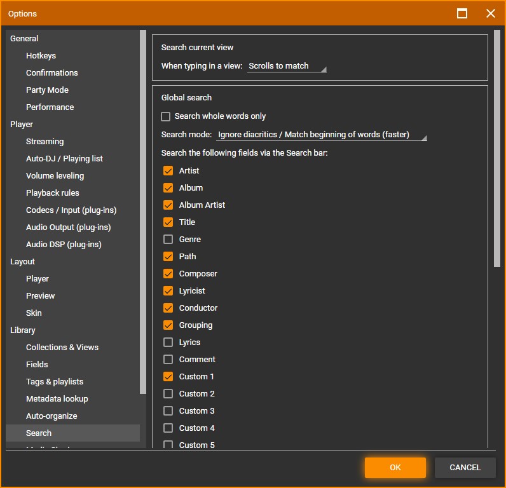The image size is (506, 488).
Task: Select the Search page in sidebar
Action: tap(73, 433)
